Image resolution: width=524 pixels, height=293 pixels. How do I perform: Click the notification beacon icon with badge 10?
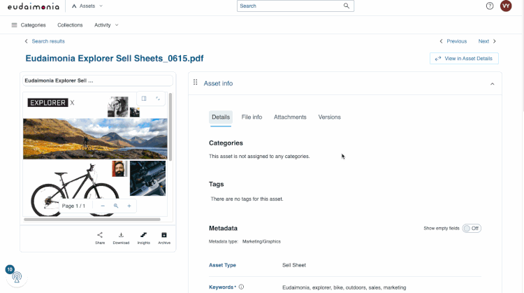(16, 277)
